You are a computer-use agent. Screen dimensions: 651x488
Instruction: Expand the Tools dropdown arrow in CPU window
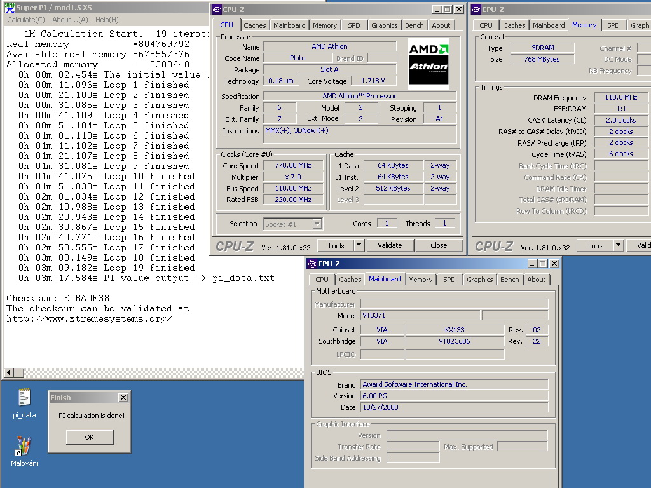click(x=359, y=245)
